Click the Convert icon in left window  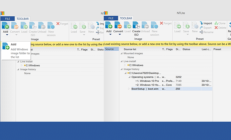15,26
